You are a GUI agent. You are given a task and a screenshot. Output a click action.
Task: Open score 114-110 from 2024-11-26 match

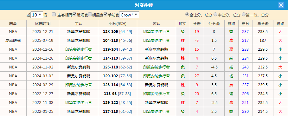pos(110,58)
